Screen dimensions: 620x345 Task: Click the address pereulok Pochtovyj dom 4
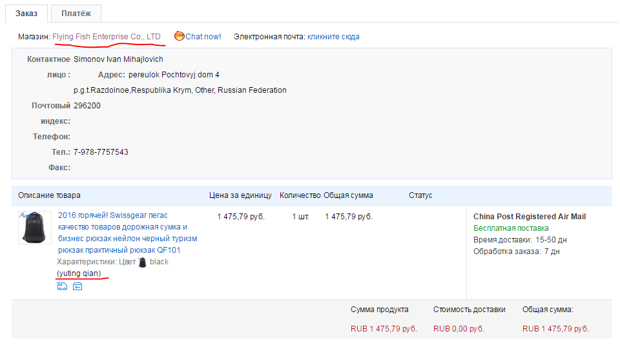[x=174, y=75]
